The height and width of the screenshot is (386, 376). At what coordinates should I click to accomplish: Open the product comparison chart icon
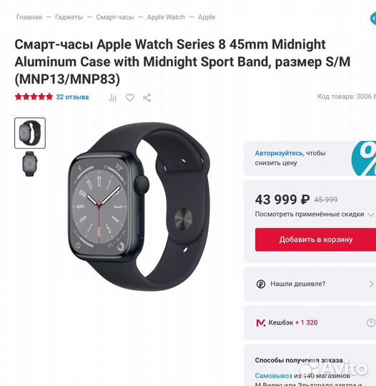[112, 98]
